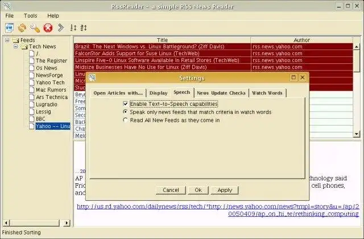Collapse the Feeds tree root
Screen dimensions: 364x239
click(7, 40)
